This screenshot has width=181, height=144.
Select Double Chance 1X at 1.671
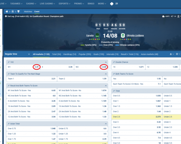coord(128,67)
